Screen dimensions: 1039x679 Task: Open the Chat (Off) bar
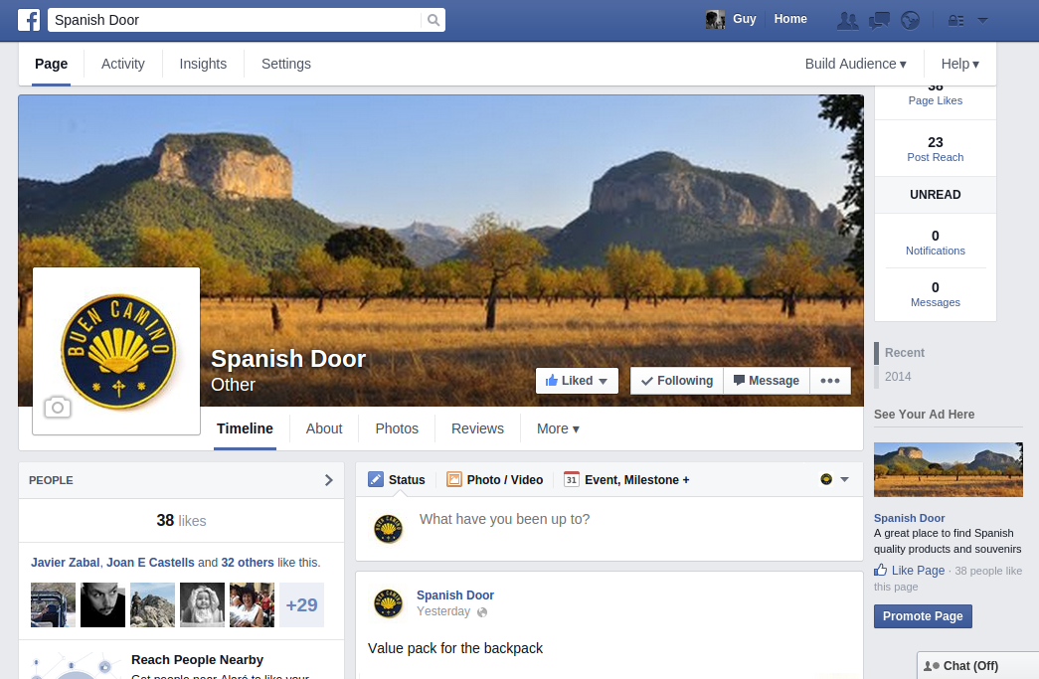click(978, 666)
